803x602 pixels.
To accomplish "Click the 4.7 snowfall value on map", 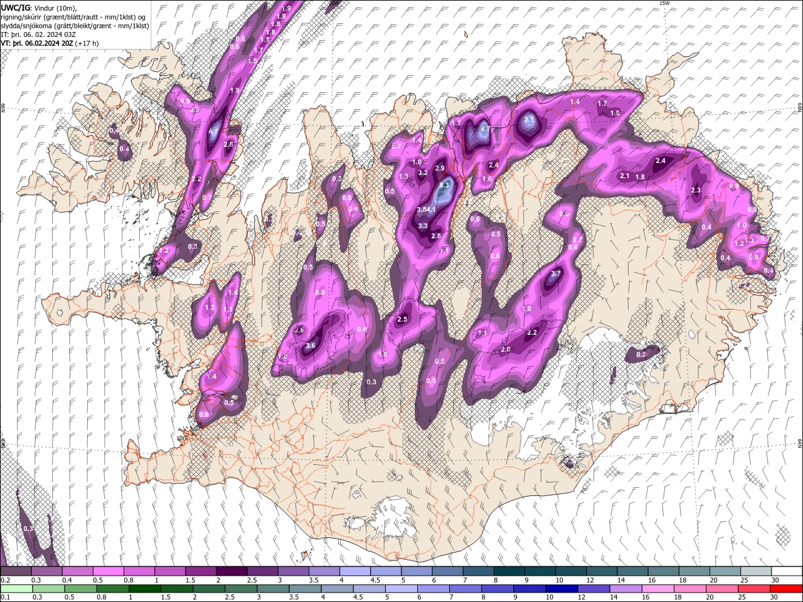I will pos(215,131).
